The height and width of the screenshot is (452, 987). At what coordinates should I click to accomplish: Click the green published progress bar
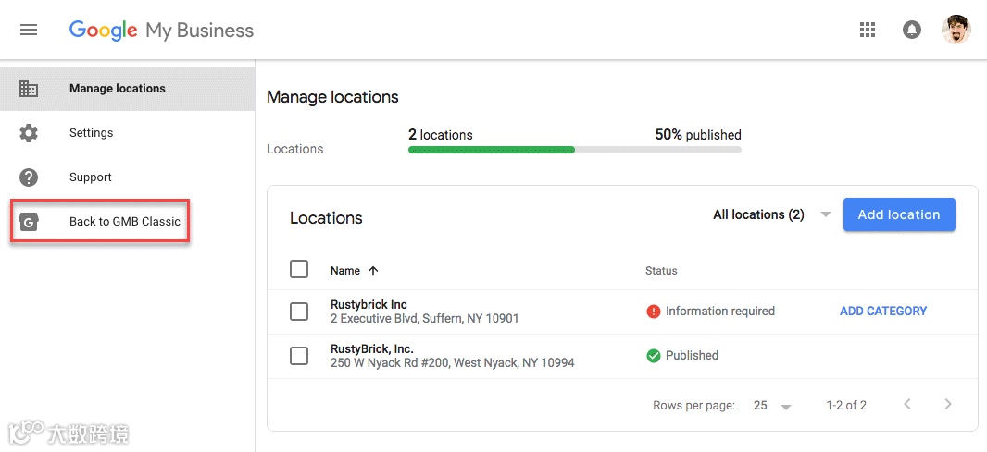coord(492,150)
